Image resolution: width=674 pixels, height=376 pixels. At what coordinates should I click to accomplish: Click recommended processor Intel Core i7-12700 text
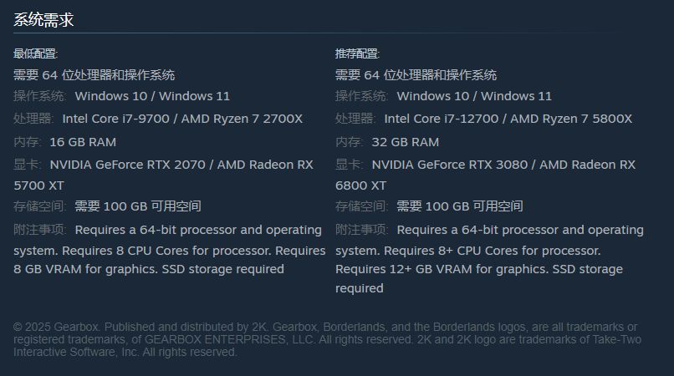[x=442, y=119]
